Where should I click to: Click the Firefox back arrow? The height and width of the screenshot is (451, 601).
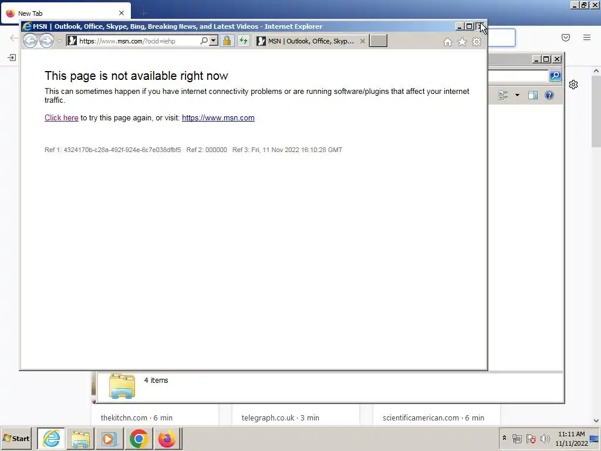click(x=14, y=38)
